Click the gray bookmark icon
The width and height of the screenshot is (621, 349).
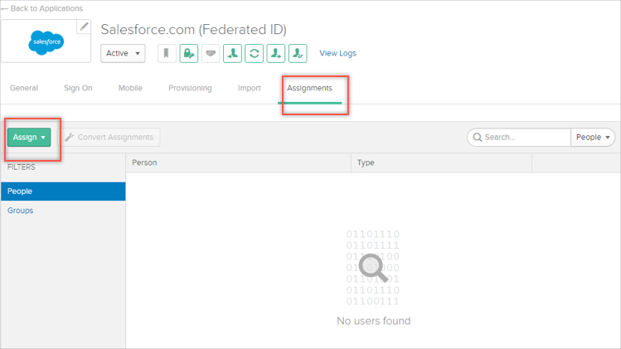167,53
